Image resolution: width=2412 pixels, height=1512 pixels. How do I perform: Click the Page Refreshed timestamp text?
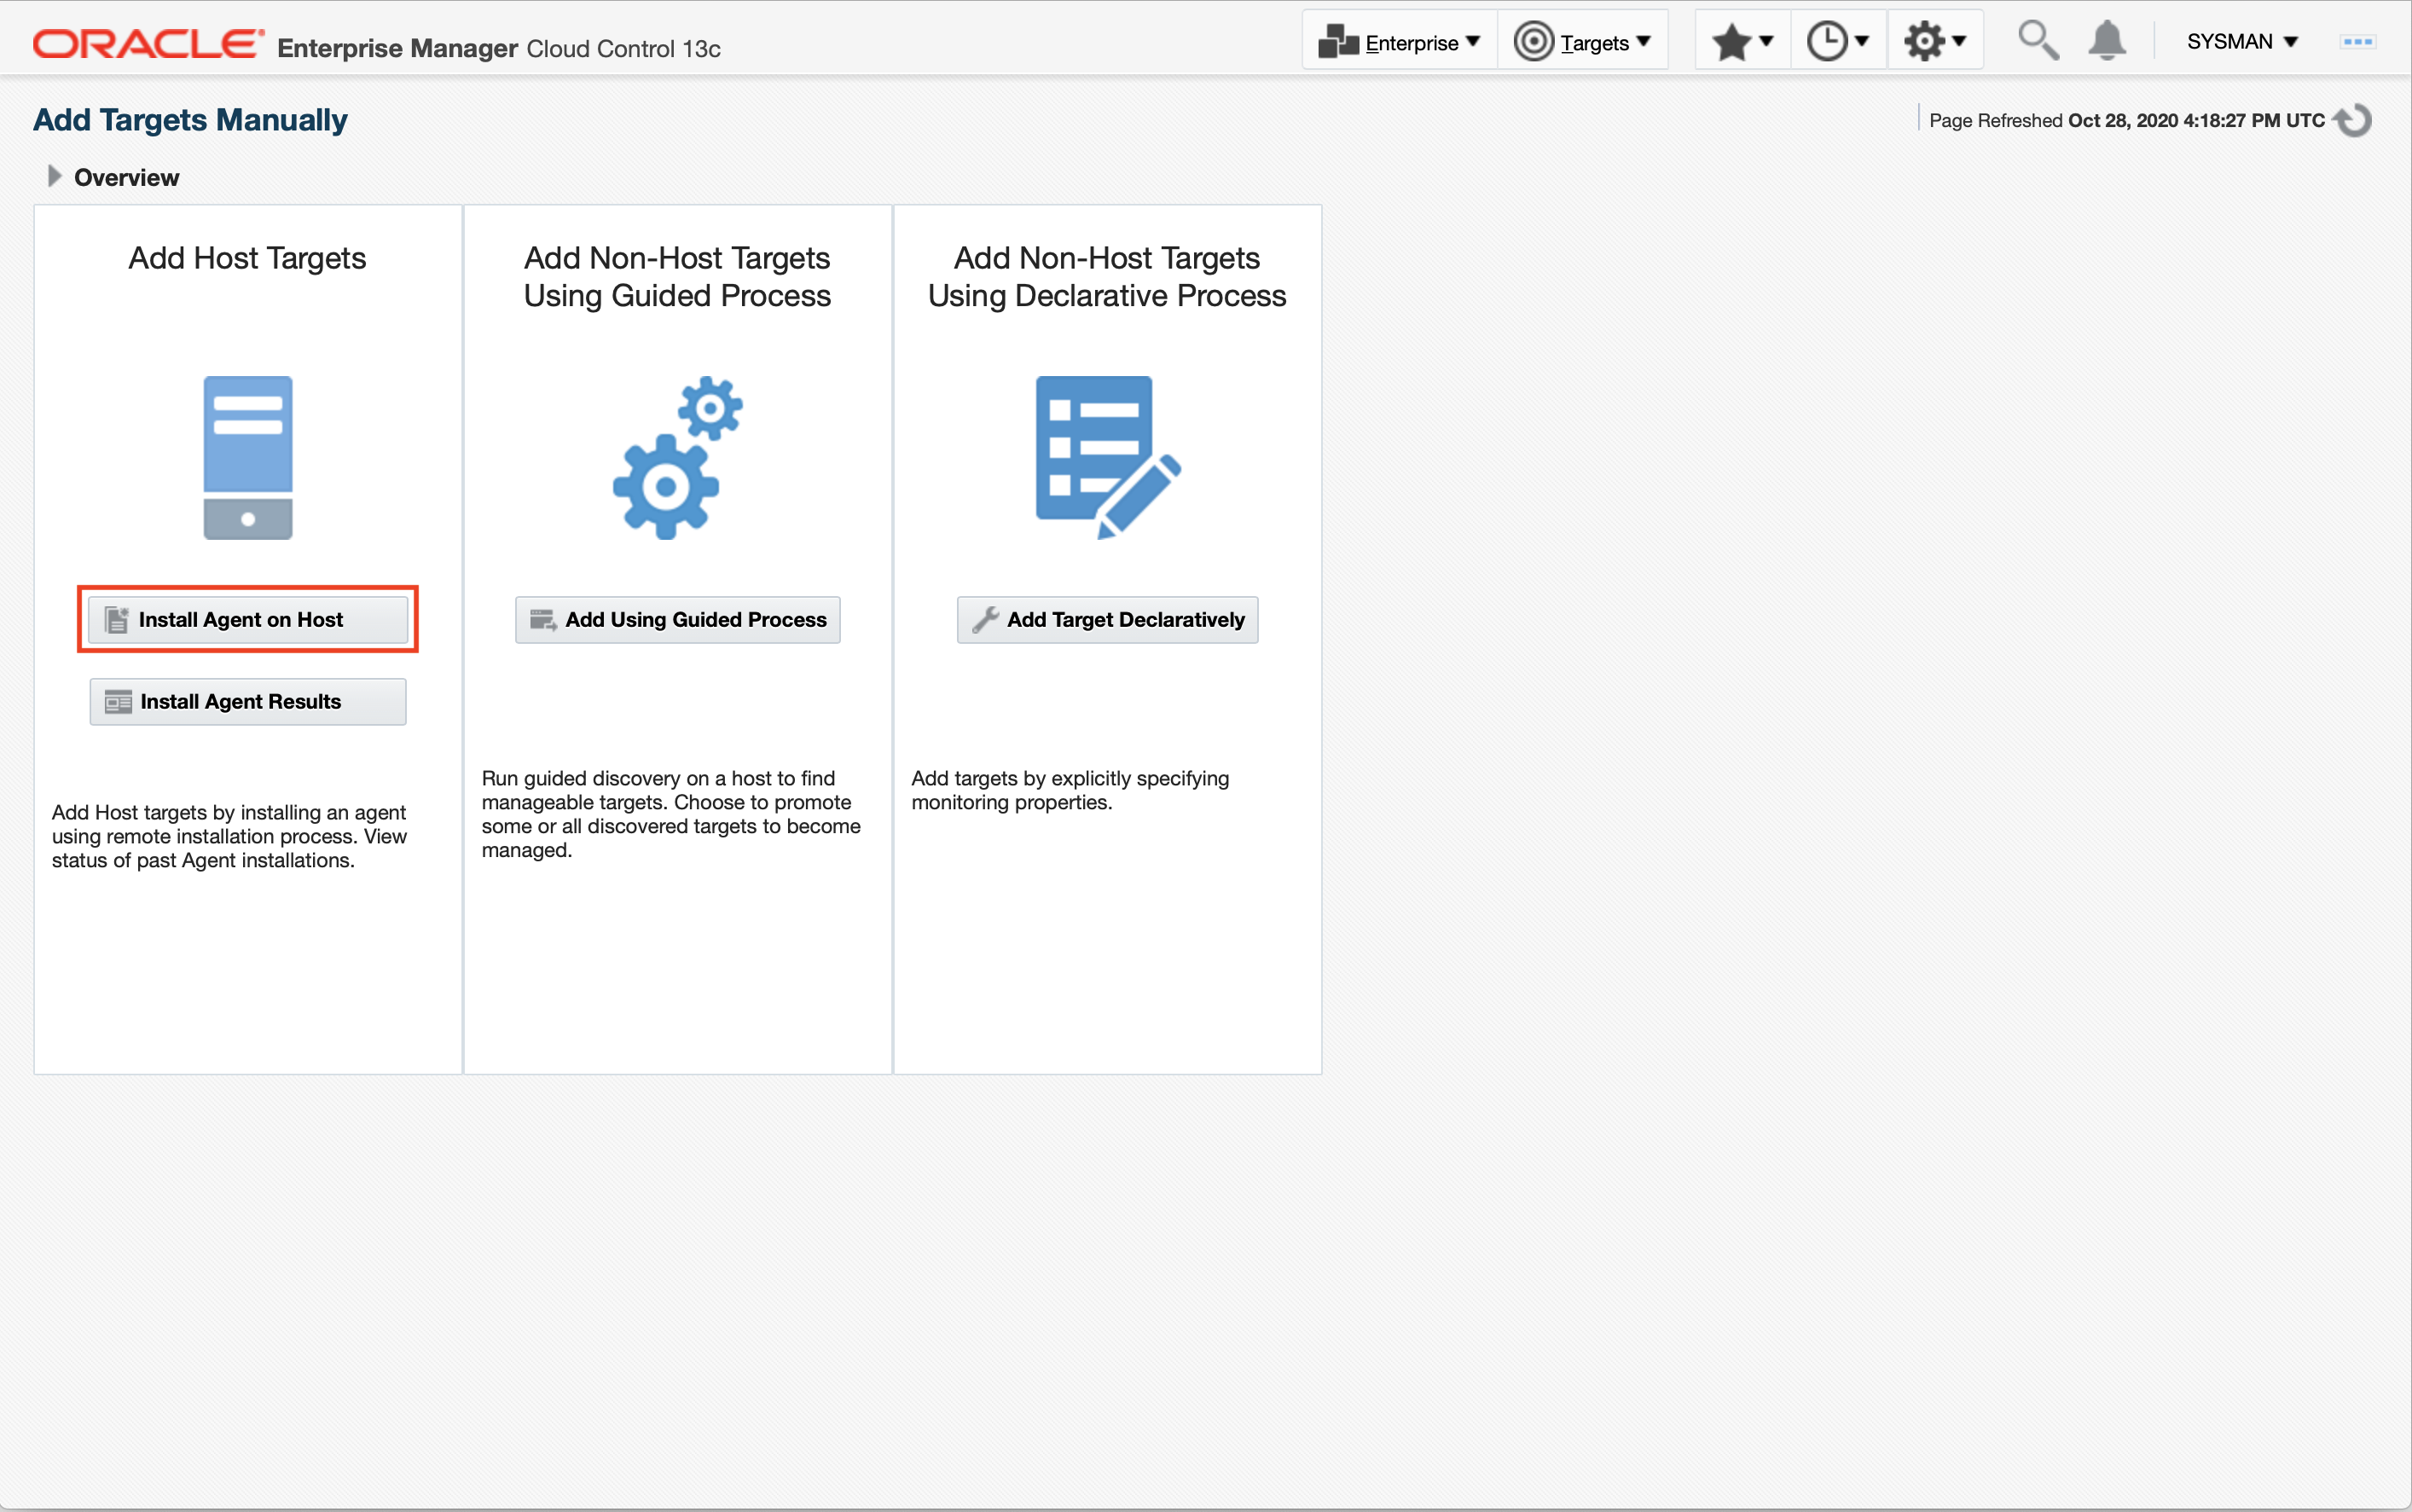[2126, 121]
